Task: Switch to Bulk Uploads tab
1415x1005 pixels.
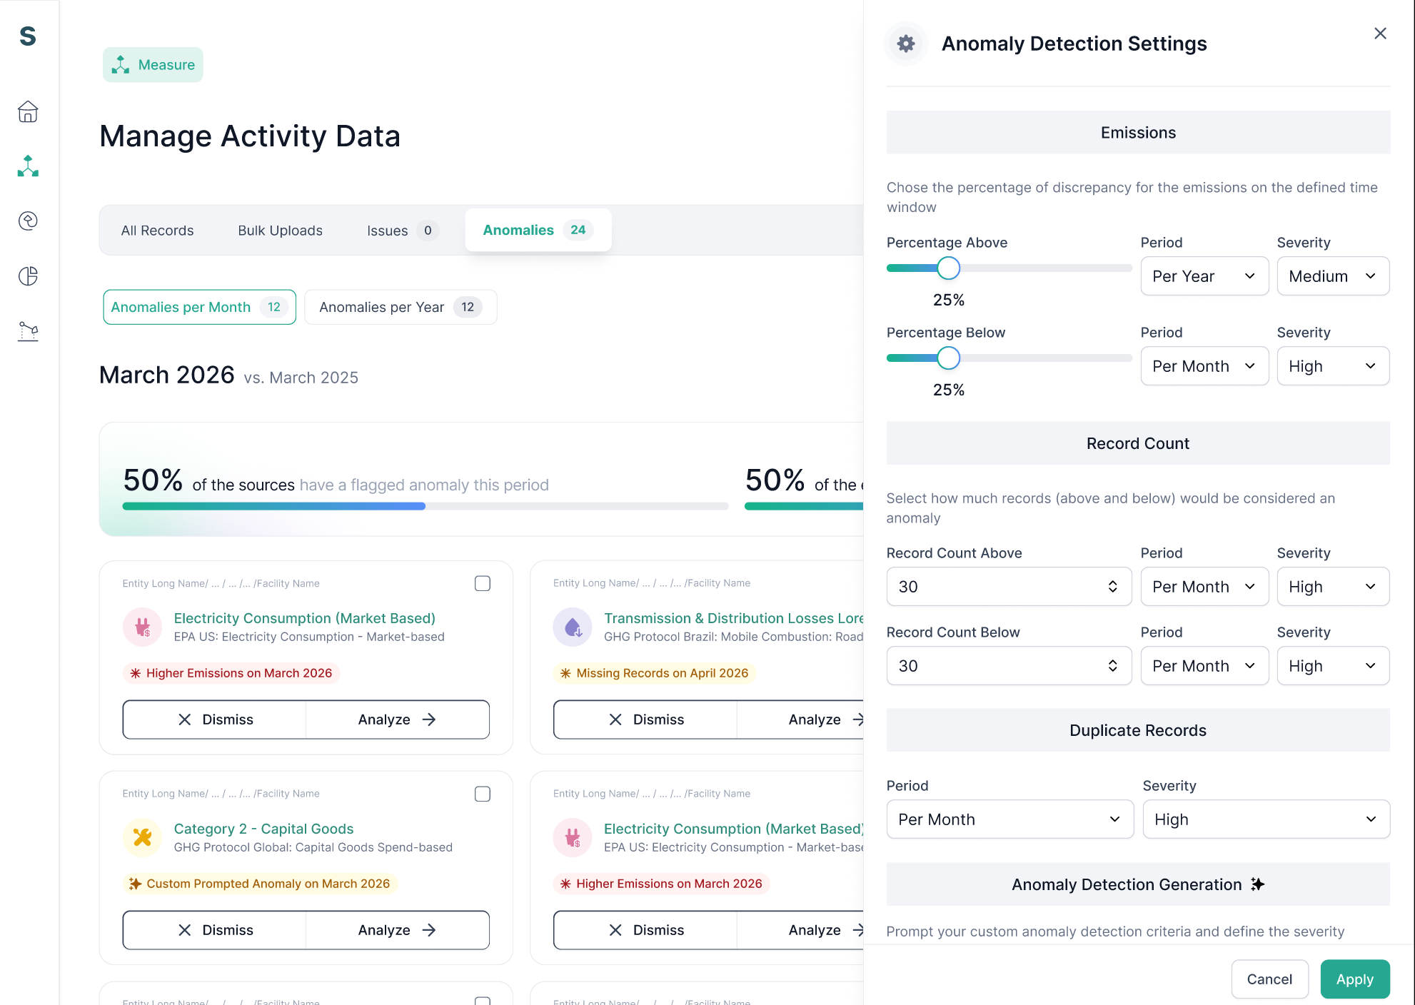Action: 280,231
